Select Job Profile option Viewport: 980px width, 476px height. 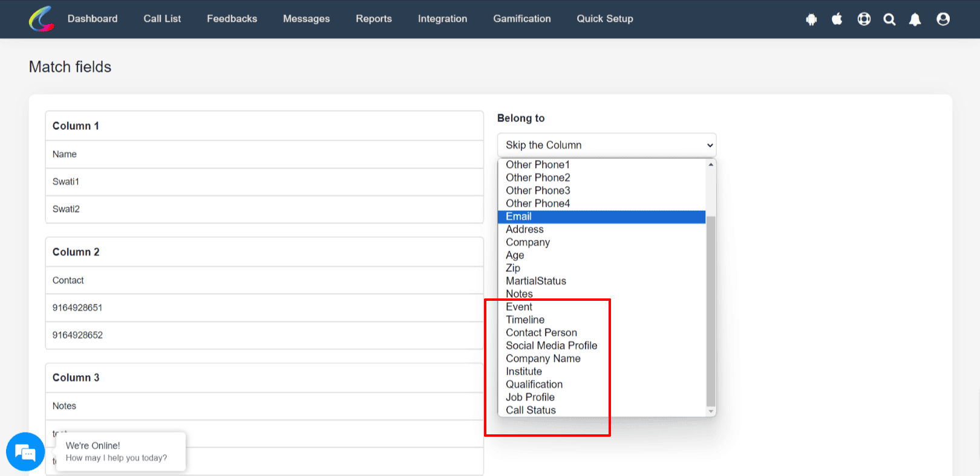coord(602,397)
